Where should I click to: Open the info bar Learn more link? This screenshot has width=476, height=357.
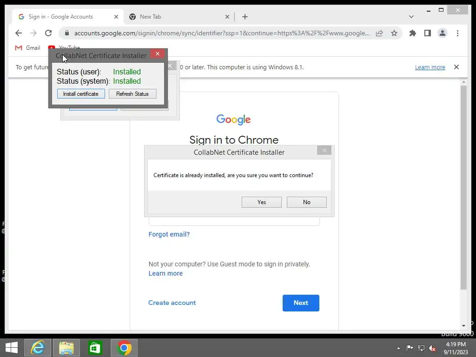tap(430, 67)
